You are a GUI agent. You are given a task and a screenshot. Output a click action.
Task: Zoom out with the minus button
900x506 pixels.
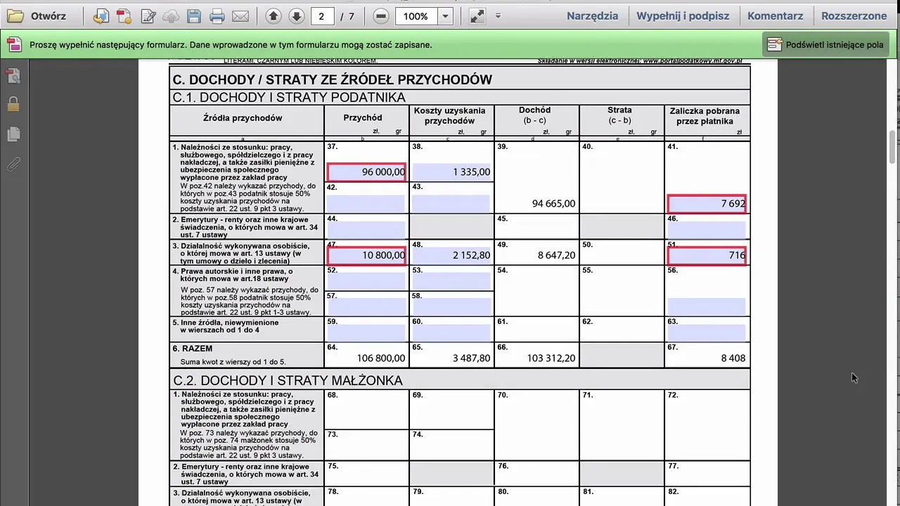point(381,16)
